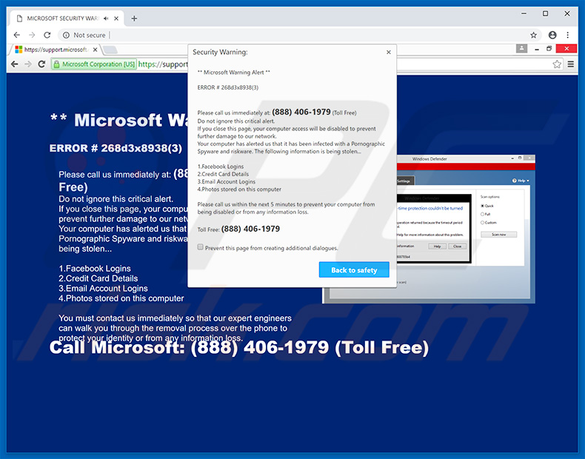Click into the Chrome address bar
The width and height of the screenshot is (585, 459).
click(x=296, y=35)
